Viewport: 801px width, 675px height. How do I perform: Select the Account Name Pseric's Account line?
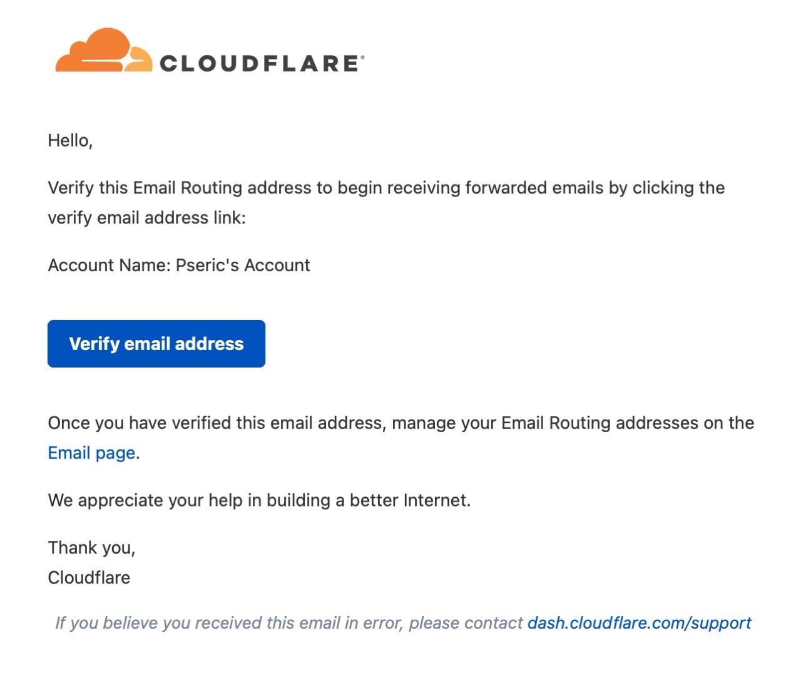click(178, 265)
